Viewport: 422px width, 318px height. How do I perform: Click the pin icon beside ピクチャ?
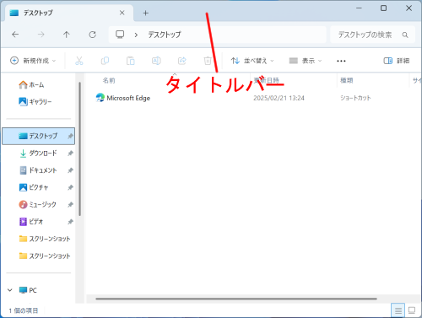pyautogui.click(x=70, y=187)
